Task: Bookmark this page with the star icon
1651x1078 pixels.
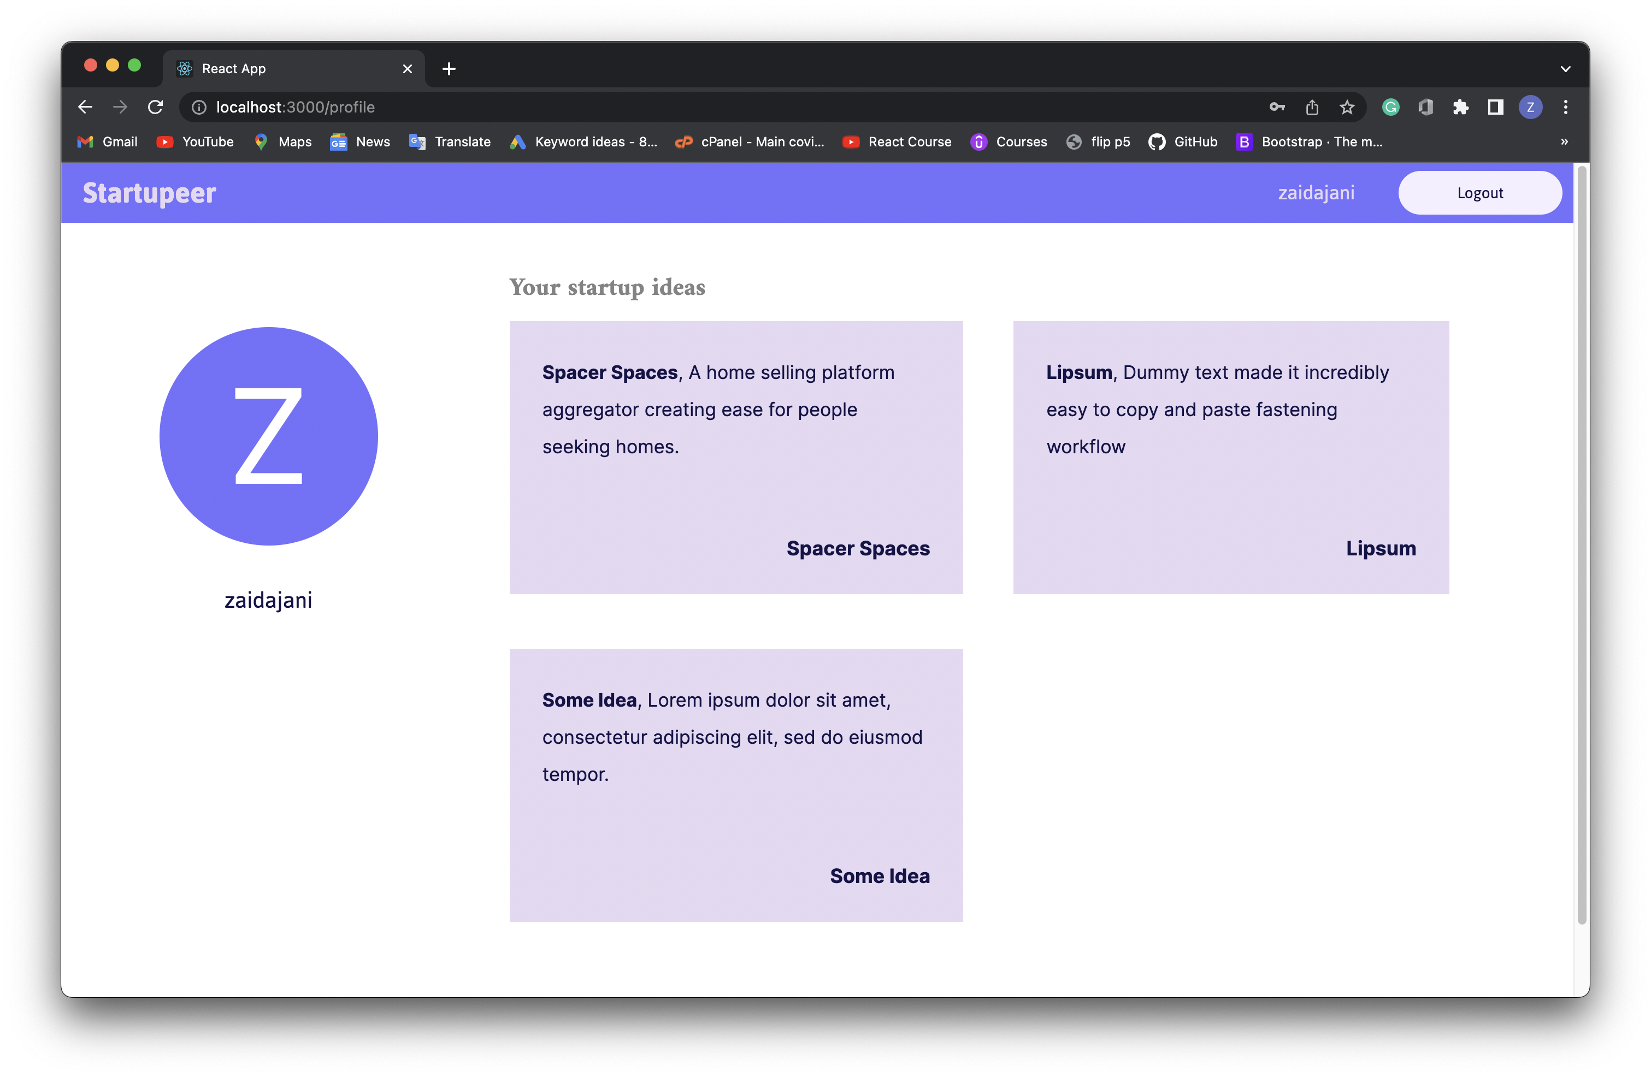Action: click(1347, 106)
